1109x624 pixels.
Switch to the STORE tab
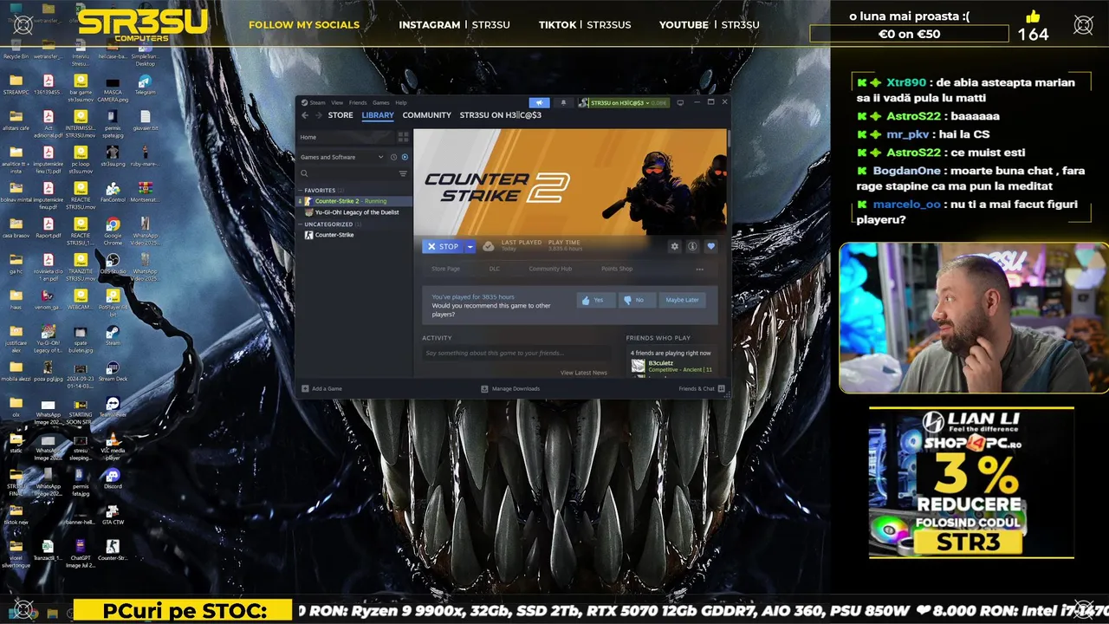340,115
